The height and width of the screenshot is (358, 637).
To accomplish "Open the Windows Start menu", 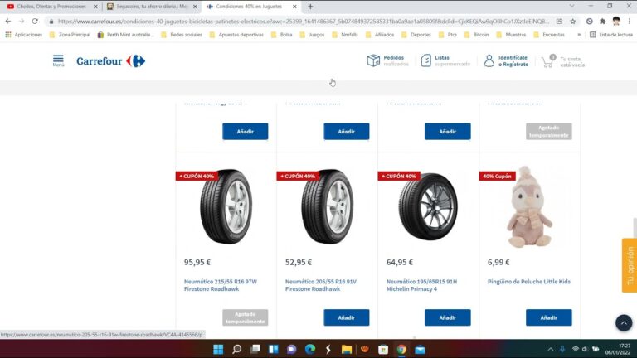I will click(x=218, y=349).
